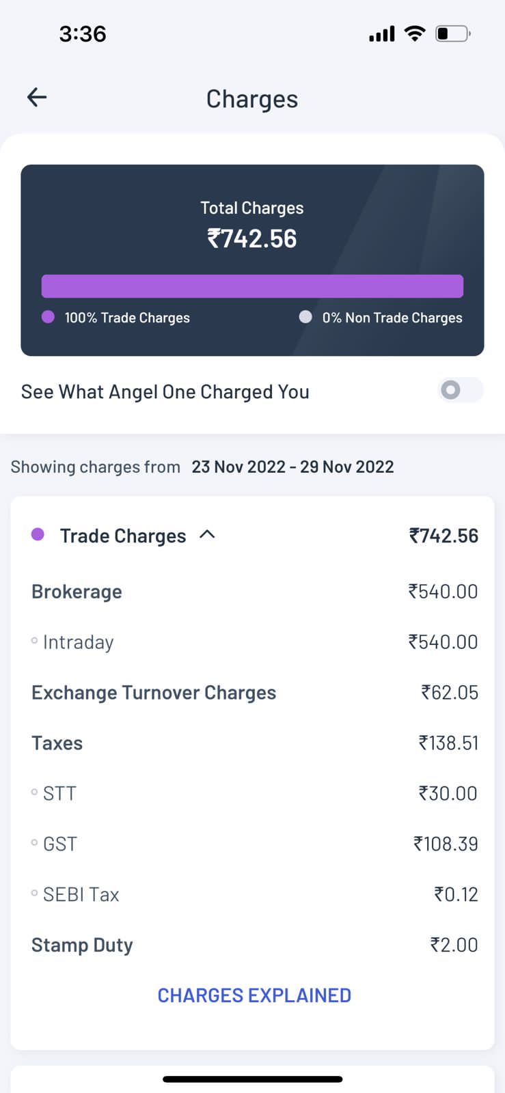
Task: Click the Total Charges ₹742.56 amount
Action: coord(252,238)
